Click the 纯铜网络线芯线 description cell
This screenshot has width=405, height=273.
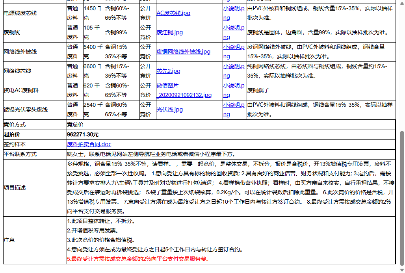(x=321, y=71)
